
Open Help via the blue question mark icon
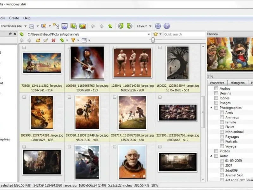pos(167,26)
